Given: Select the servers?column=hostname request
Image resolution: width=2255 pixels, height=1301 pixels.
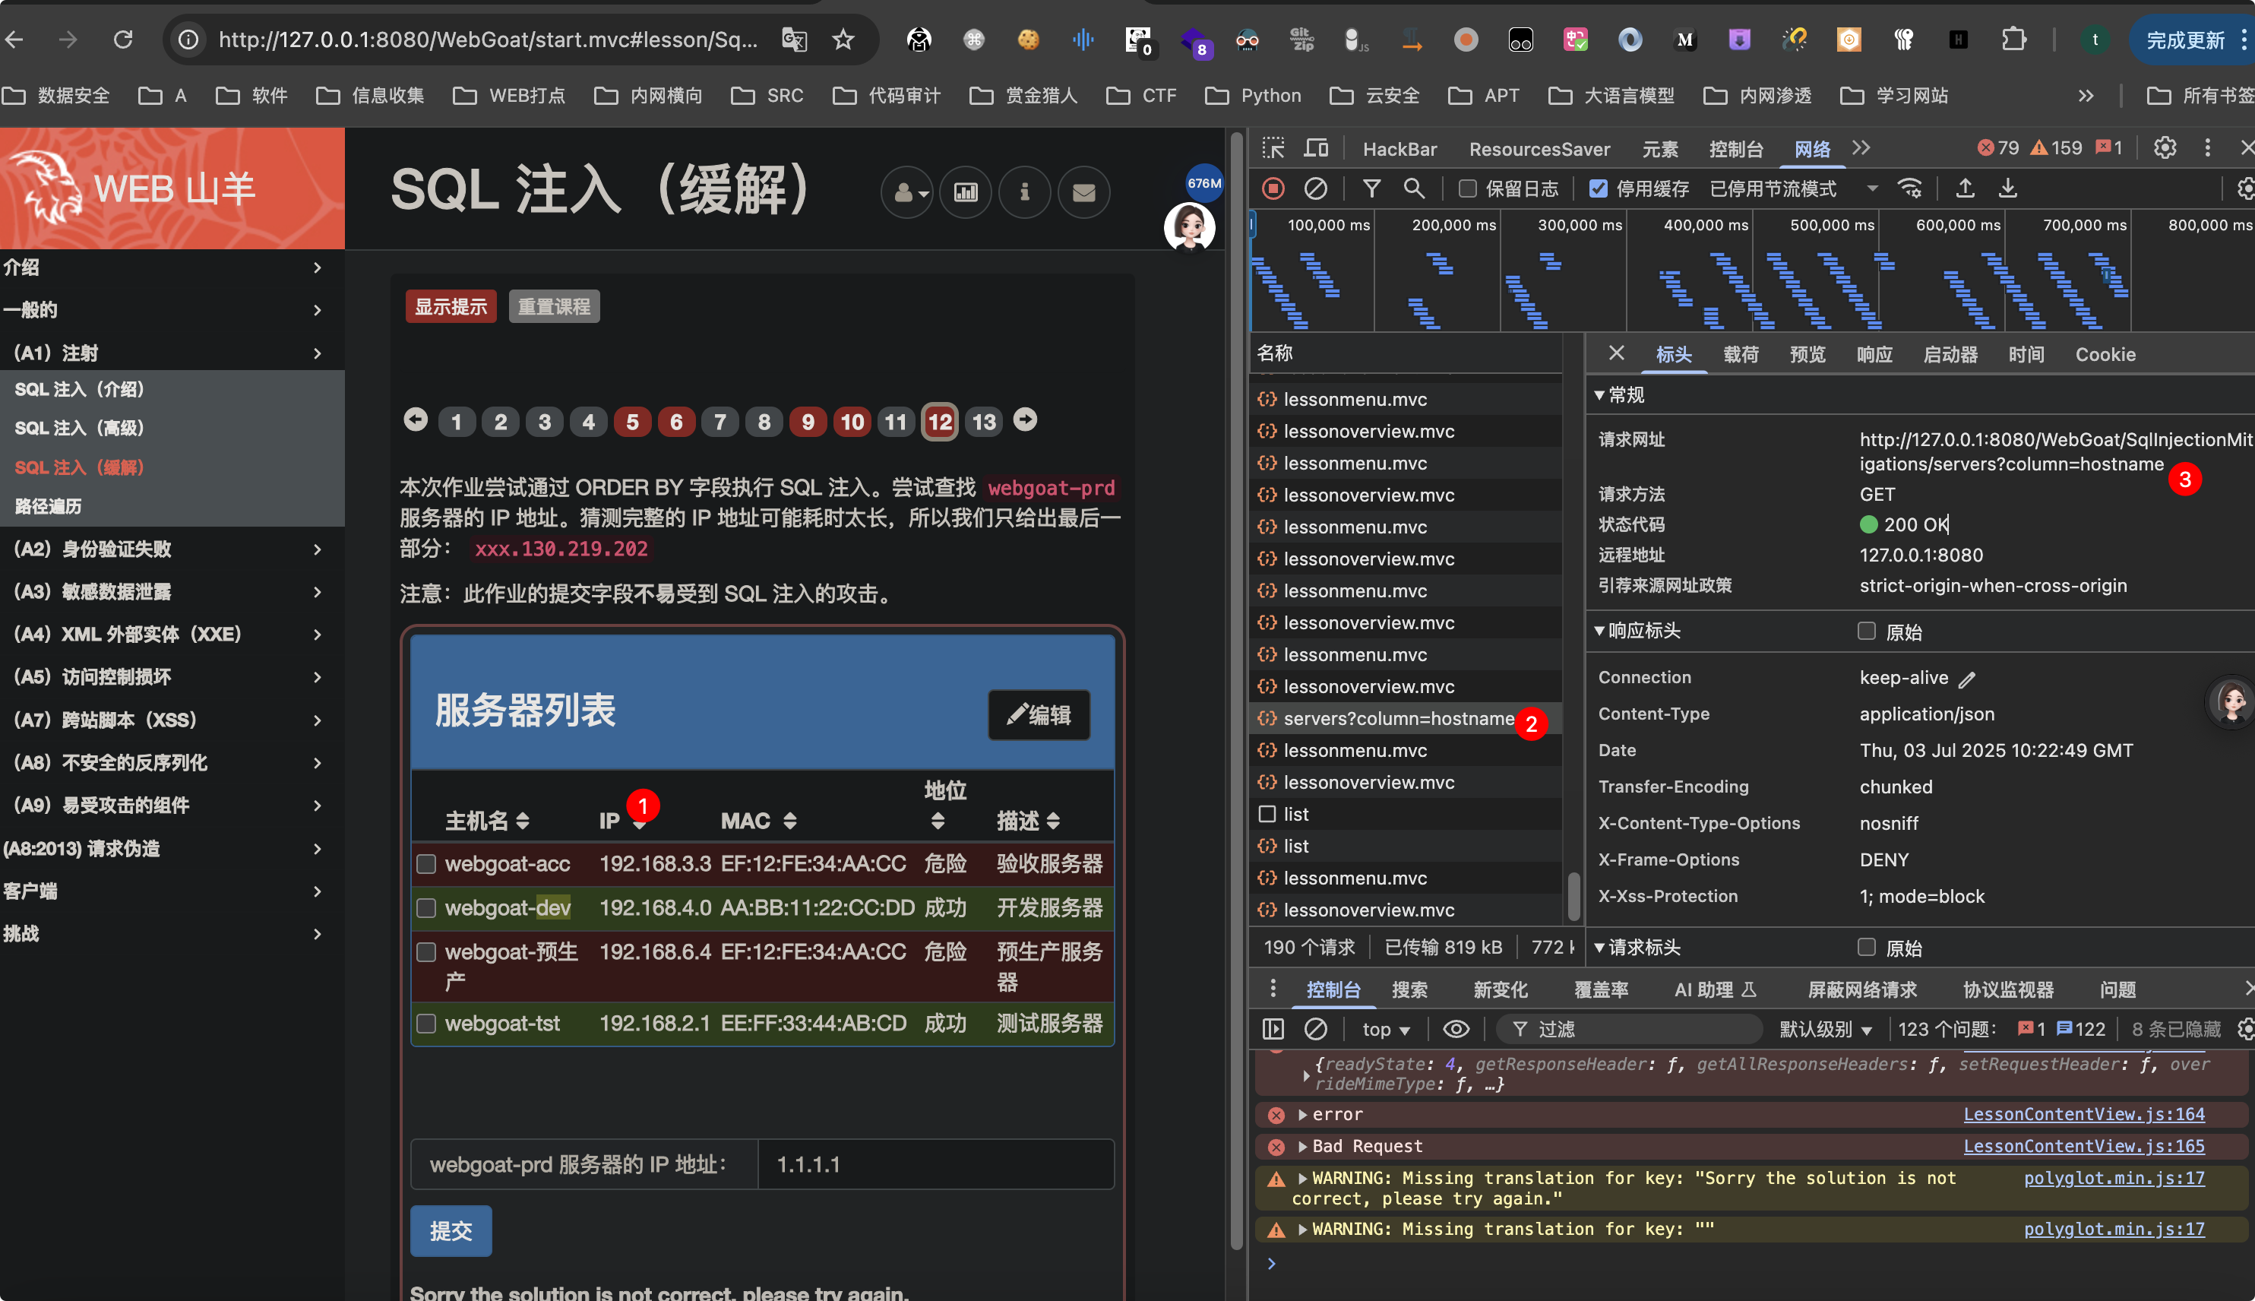Looking at the screenshot, I should click(1405, 718).
